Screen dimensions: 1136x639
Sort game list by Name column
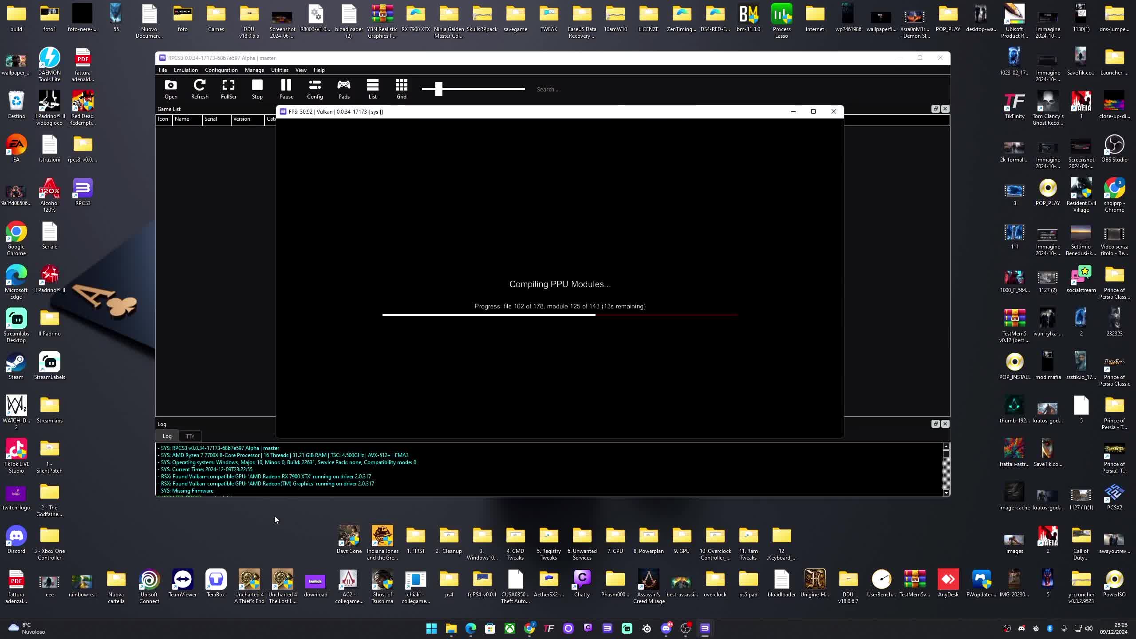(x=187, y=119)
